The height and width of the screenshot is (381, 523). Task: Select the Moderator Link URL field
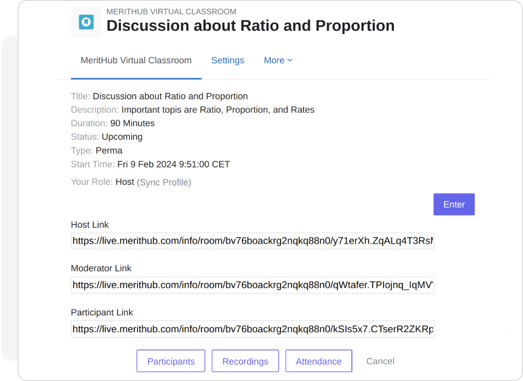(253, 285)
